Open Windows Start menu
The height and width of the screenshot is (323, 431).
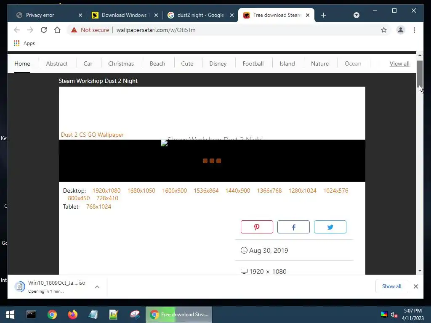[10, 315]
